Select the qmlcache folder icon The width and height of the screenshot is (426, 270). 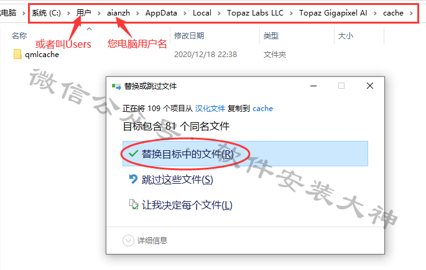[17, 54]
